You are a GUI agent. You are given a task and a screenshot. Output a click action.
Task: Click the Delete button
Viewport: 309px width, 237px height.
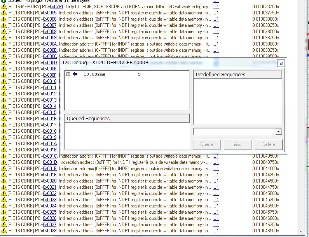pos(269,144)
